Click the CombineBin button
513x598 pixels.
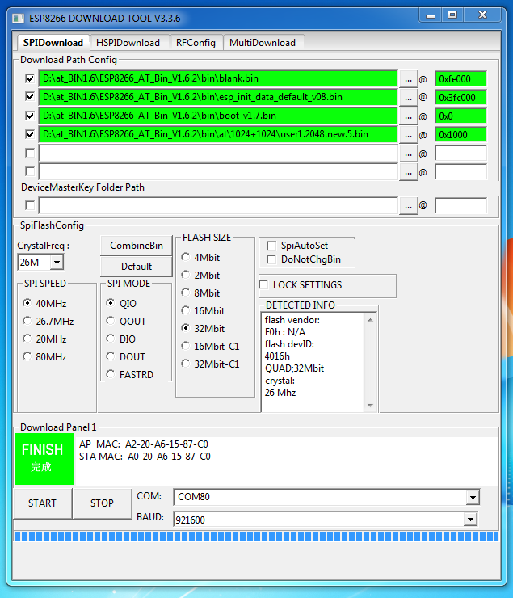tap(137, 246)
